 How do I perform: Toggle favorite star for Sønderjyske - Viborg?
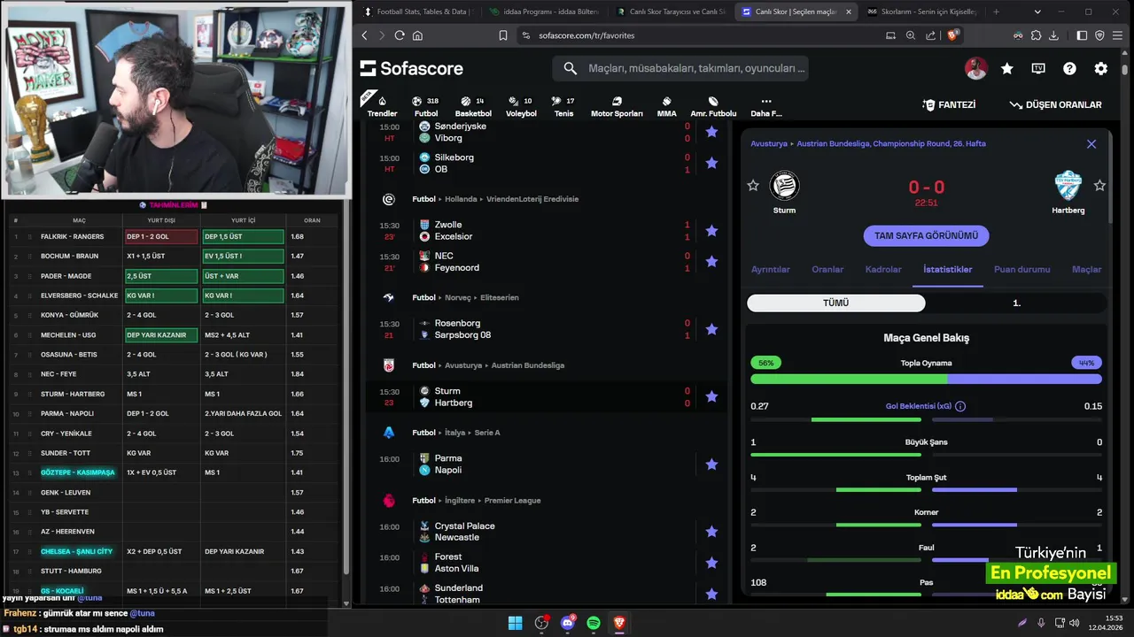click(x=711, y=132)
